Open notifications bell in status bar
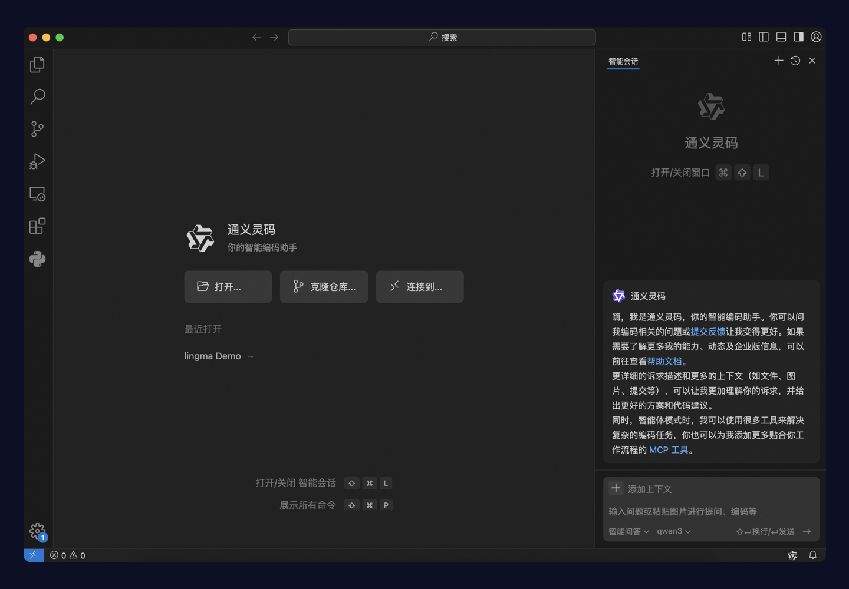This screenshot has height=589, width=849. coord(812,555)
